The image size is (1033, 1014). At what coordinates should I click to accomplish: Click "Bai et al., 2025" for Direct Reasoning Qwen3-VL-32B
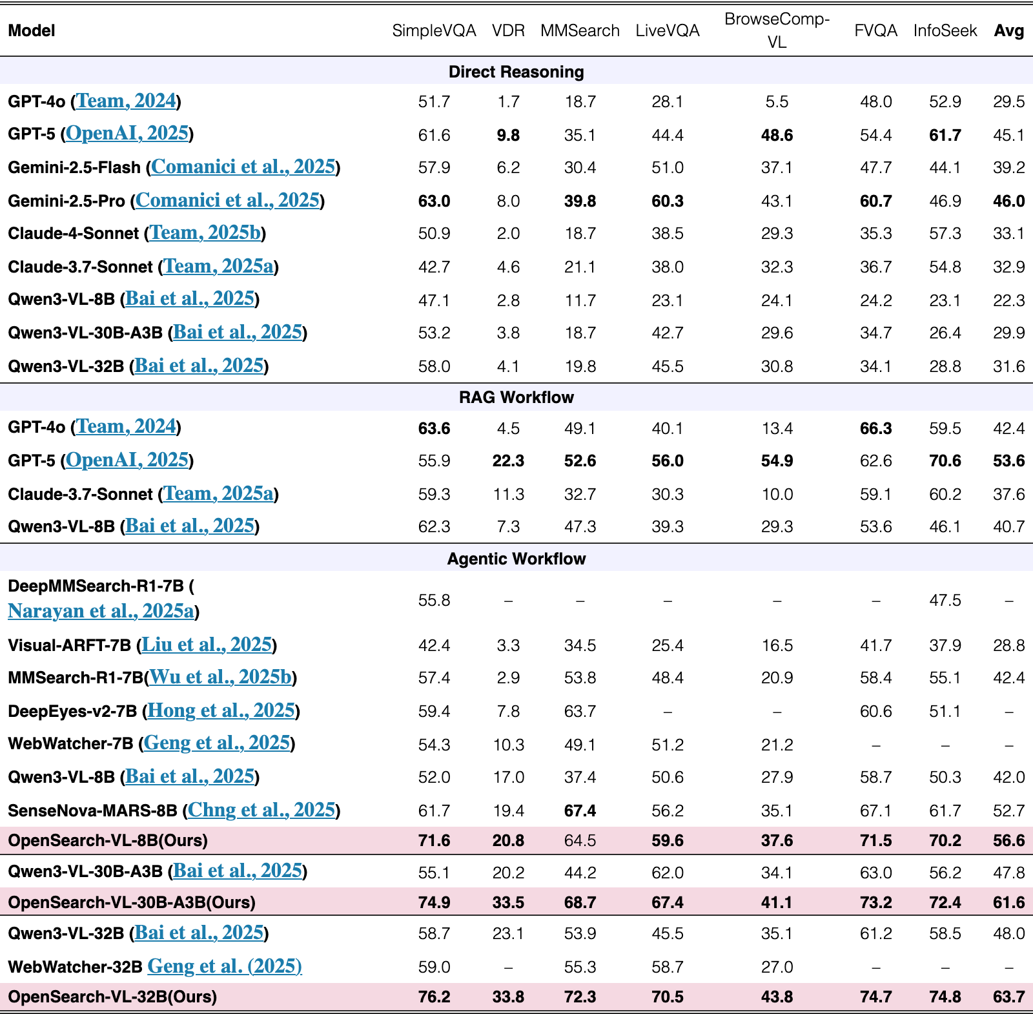199,366
